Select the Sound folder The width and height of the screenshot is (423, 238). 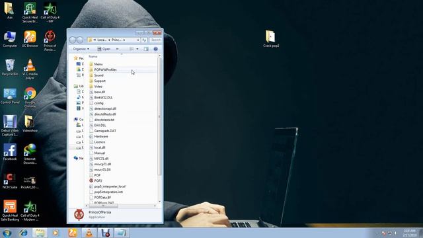click(96, 75)
